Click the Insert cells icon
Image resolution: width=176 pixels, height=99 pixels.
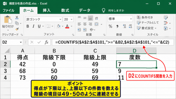coord(166,18)
